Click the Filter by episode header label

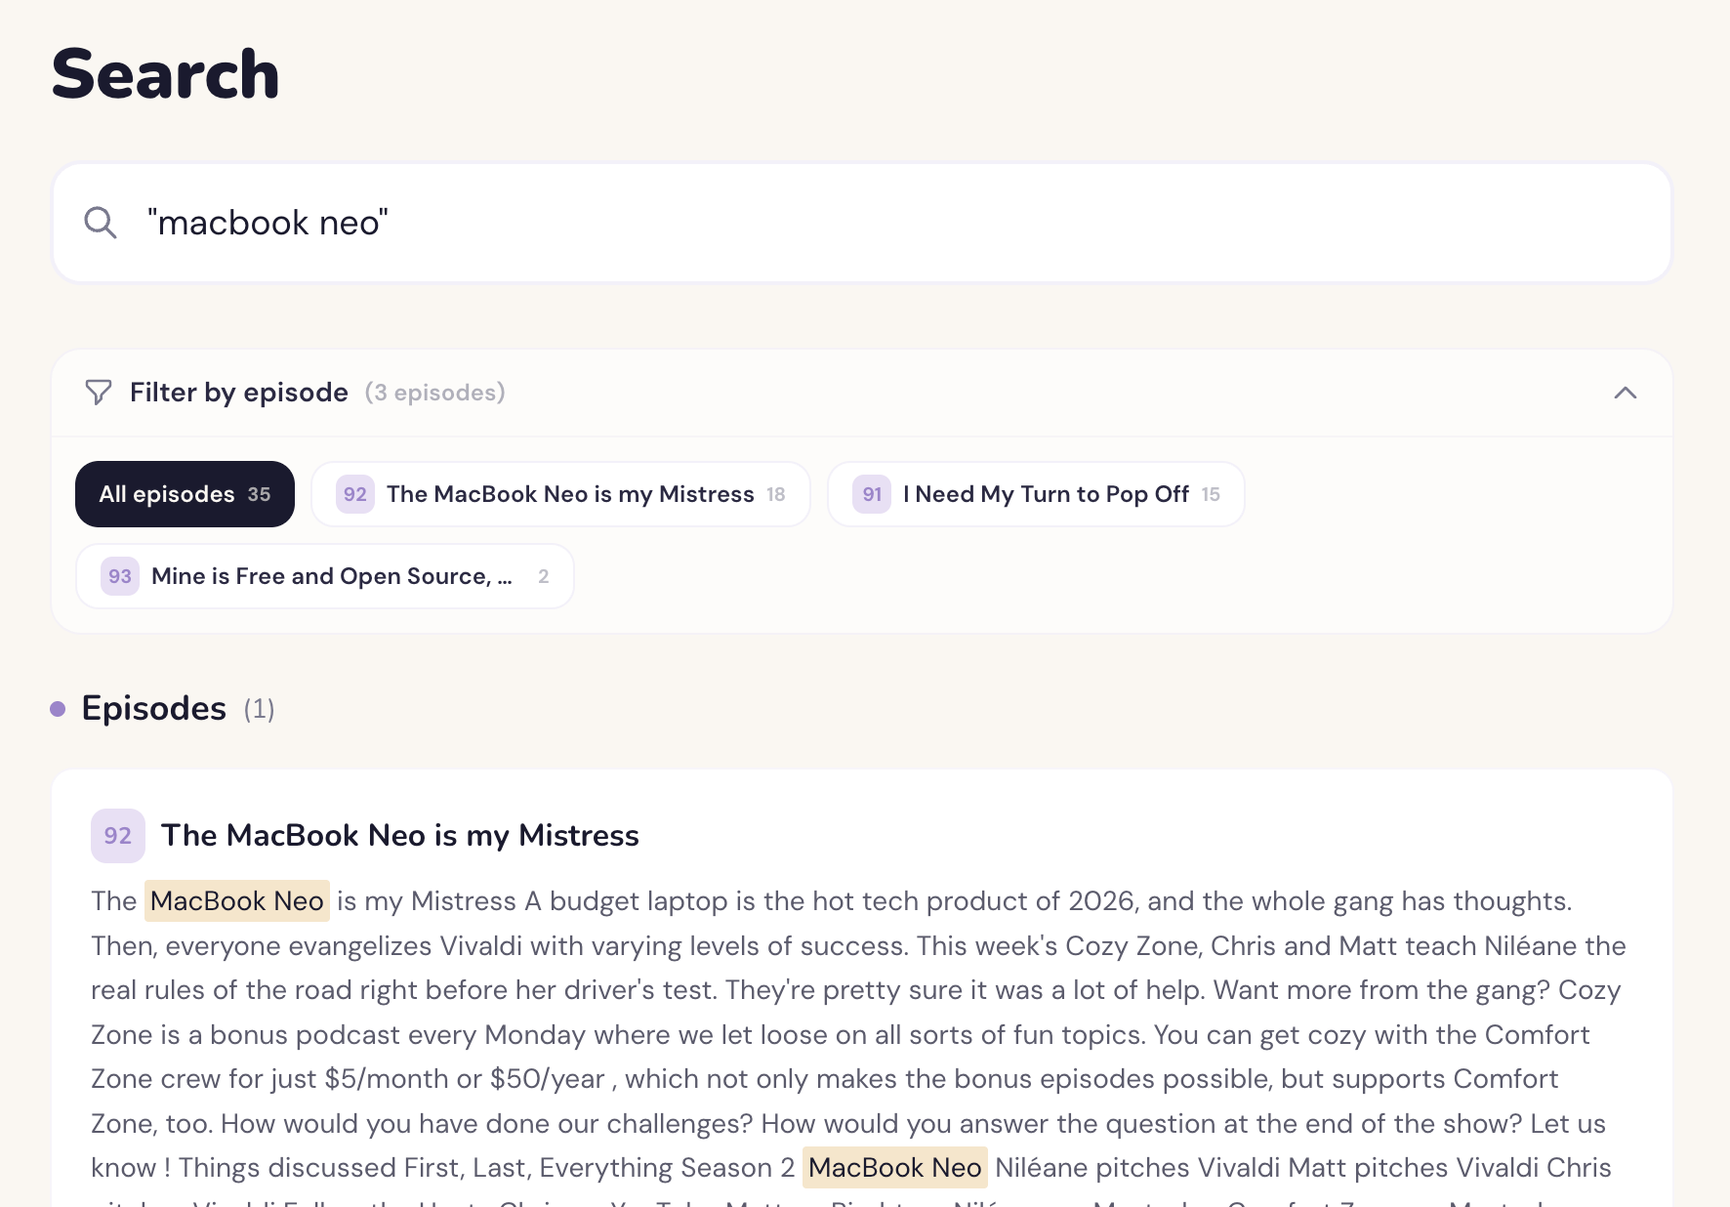239,393
